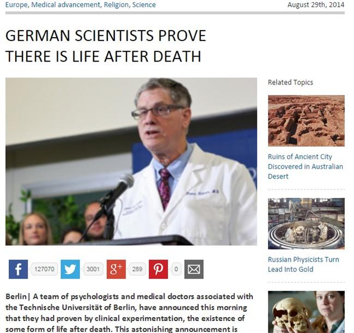Pin article with Pinterest icon

click(x=158, y=269)
